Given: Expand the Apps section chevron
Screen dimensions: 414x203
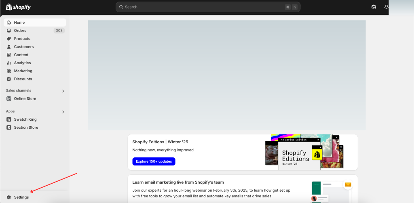Looking at the screenshot, I should [63, 112].
